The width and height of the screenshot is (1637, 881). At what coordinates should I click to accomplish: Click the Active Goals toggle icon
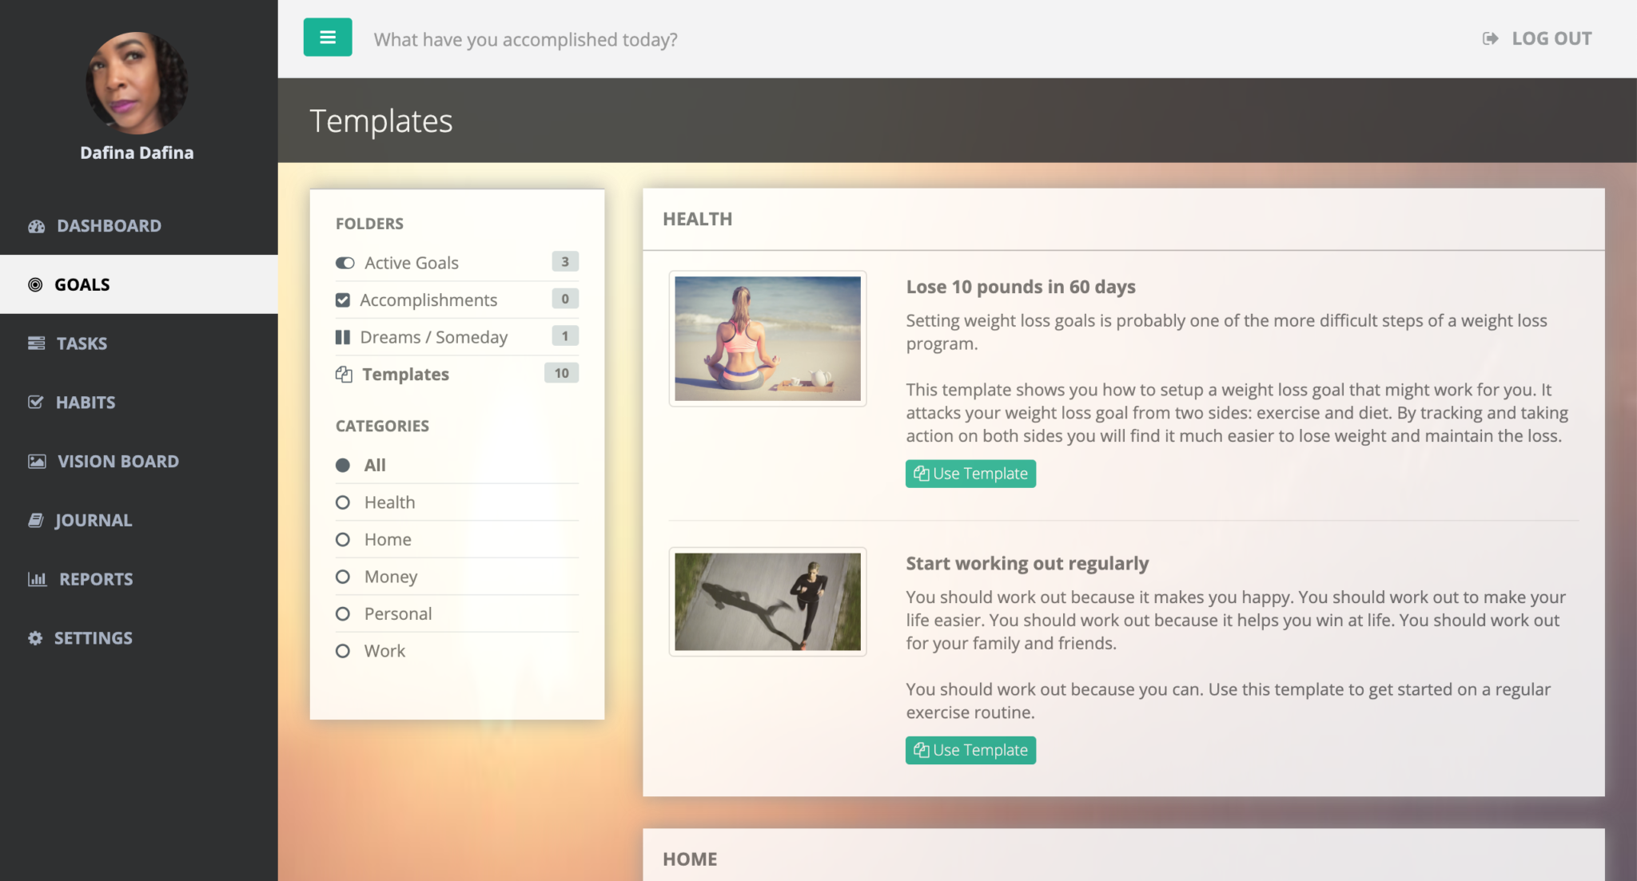(345, 263)
